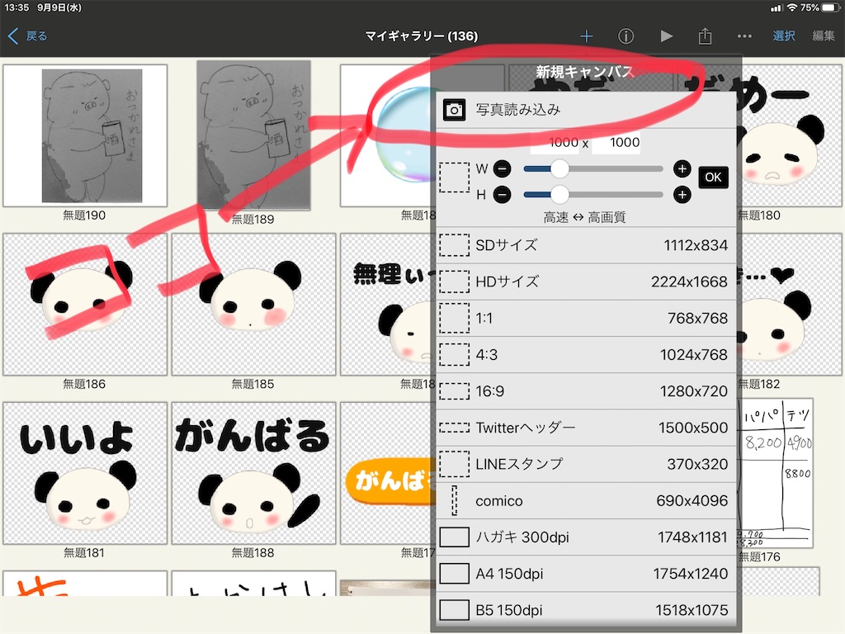Click the Twitterヘッダー wide dashed icon

(455, 428)
